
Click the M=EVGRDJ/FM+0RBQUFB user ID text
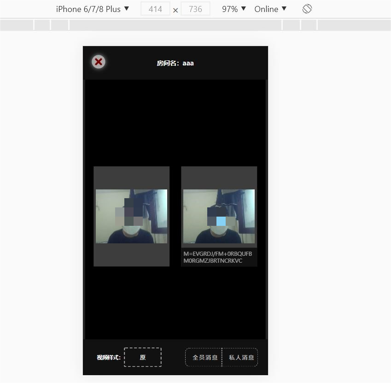(x=218, y=257)
